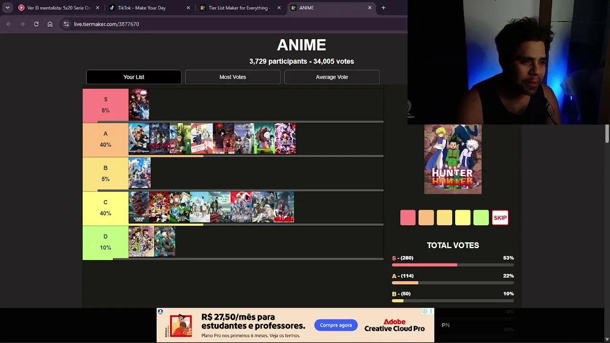Select the second poster in A tier
Viewport: 610px width, 343px height.
(160, 139)
